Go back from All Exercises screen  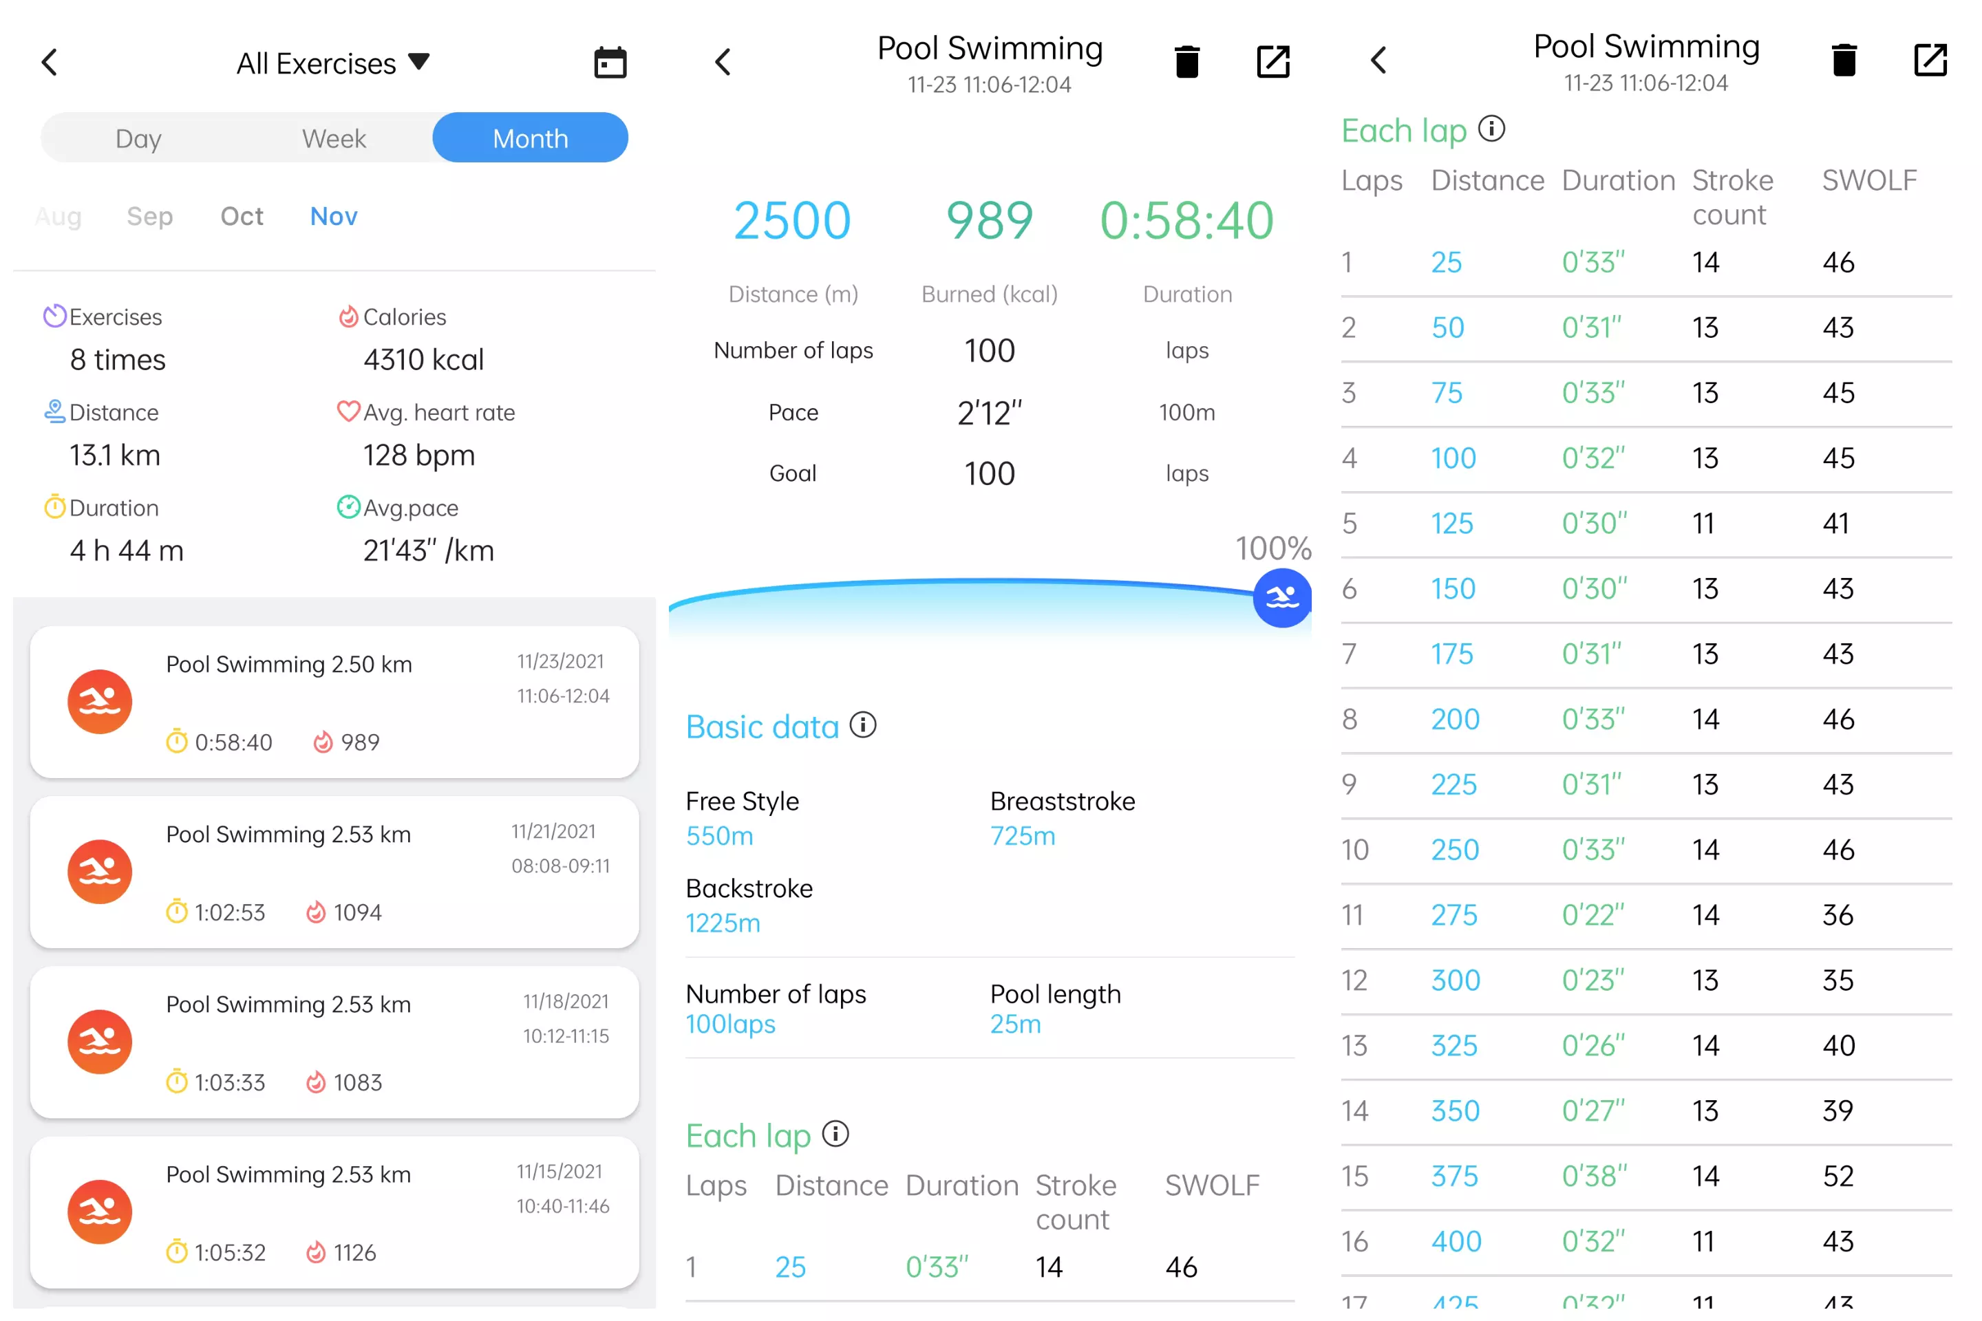tap(50, 63)
